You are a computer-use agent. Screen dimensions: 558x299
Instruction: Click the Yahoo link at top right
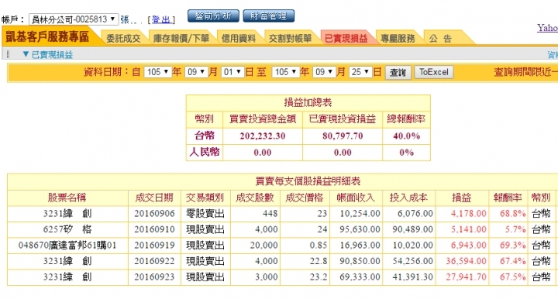(x=547, y=28)
